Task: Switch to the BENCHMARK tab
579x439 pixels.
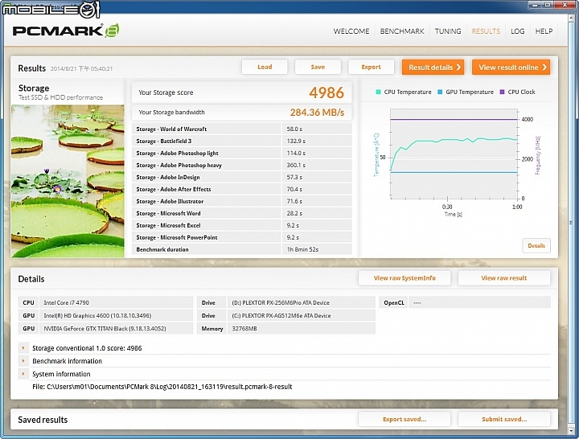Action: coord(402,31)
